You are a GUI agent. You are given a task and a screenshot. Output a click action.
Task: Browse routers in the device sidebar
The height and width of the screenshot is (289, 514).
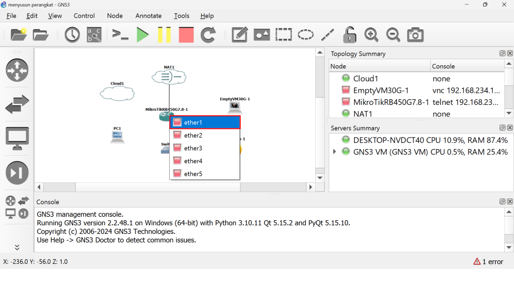pyautogui.click(x=17, y=70)
